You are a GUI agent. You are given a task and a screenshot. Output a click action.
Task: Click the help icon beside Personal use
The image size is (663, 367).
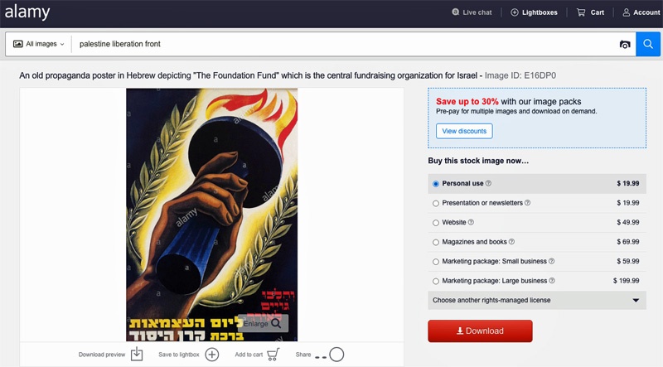coord(488,184)
